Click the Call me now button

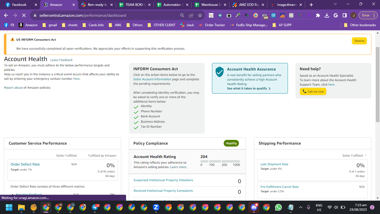coord(313,91)
